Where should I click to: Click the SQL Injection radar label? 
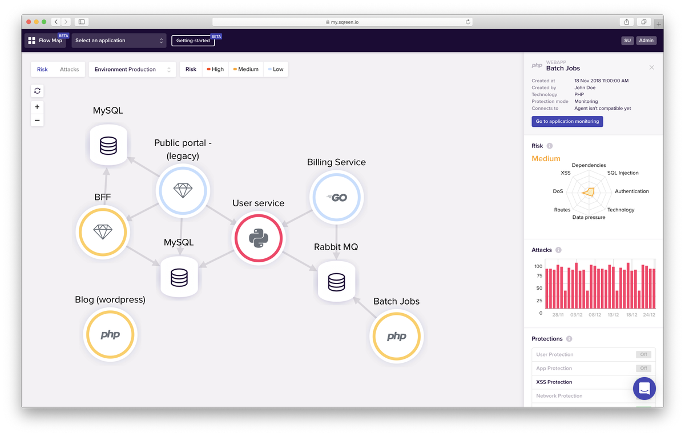pyautogui.click(x=623, y=173)
